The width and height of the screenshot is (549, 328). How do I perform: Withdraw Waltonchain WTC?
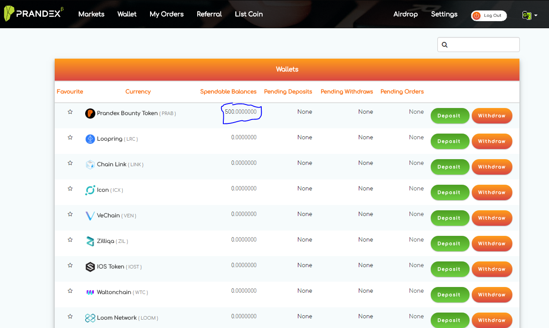492,295
